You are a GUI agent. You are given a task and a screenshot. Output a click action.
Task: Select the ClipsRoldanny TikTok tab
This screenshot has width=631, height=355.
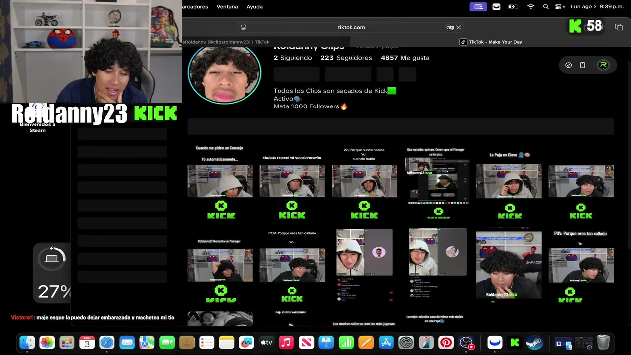[226, 42]
